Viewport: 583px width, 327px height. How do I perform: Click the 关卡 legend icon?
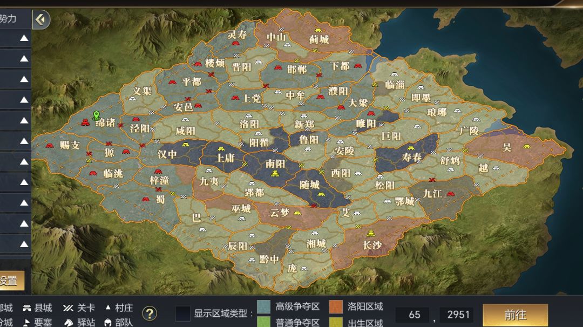coord(69,308)
